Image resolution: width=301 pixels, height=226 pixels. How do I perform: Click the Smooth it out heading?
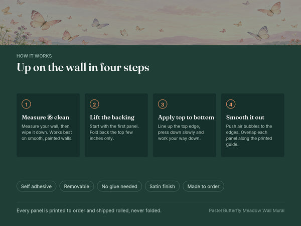point(245,117)
